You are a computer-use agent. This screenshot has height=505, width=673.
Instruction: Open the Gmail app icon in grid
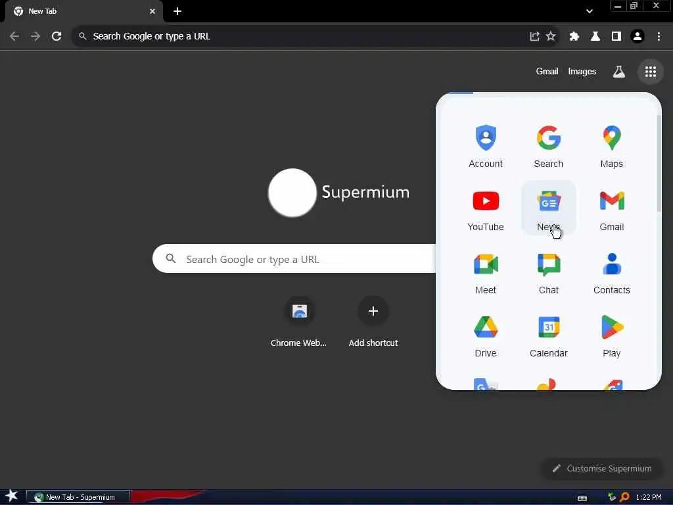click(x=612, y=209)
